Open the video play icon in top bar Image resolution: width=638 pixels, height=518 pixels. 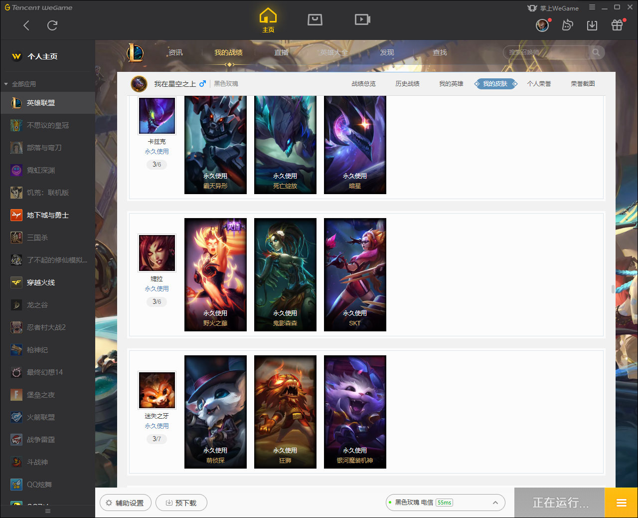click(x=362, y=19)
